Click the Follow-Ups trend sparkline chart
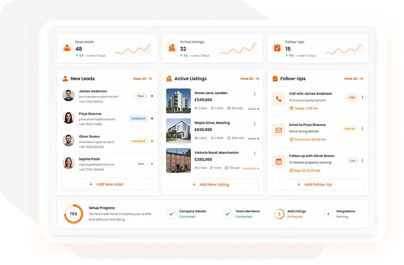The image size is (404, 265). (344, 49)
